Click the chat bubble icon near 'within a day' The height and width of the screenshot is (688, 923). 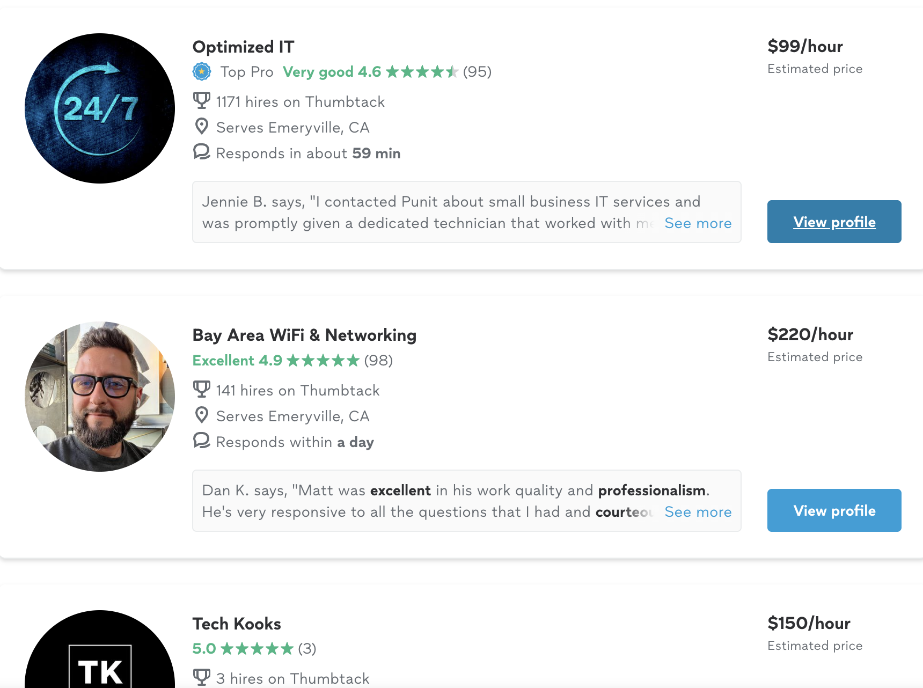click(202, 441)
